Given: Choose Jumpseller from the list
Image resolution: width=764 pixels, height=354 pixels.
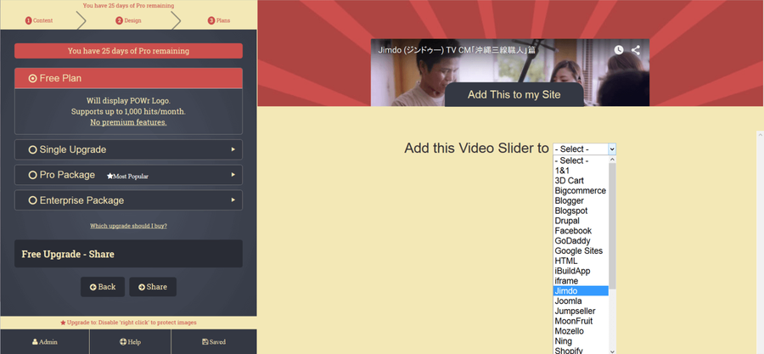Looking at the screenshot, I should (581, 312).
